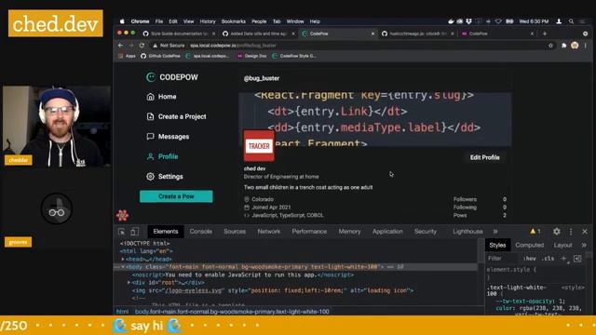Bookmark this page with the star icon
Viewport: 596px width, 335px height.
pos(550,46)
